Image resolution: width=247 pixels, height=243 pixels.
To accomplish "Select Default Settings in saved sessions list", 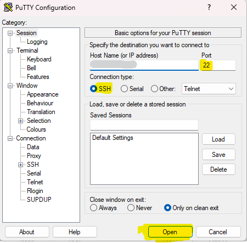I will [113, 138].
